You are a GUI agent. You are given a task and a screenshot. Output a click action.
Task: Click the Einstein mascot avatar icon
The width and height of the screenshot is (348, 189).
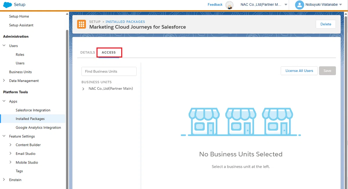pyautogui.click(x=230, y=5)
